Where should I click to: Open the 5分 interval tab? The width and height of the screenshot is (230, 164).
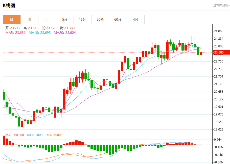coord(65,19)
